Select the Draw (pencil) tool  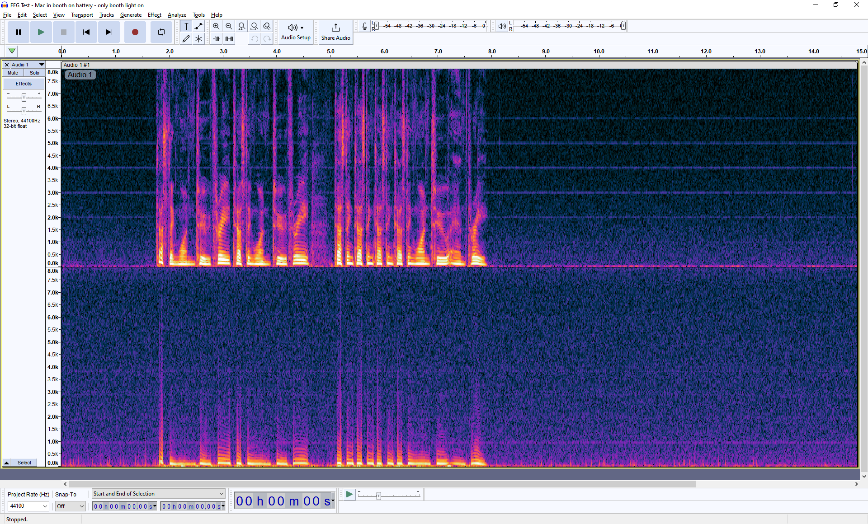(x=186, y=39)
